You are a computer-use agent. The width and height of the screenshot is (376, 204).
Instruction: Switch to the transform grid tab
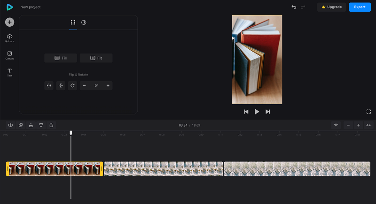coord(73,23)
